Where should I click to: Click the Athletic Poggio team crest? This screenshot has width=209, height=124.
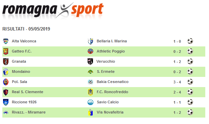pyautogui.click(x=90, y=51)
